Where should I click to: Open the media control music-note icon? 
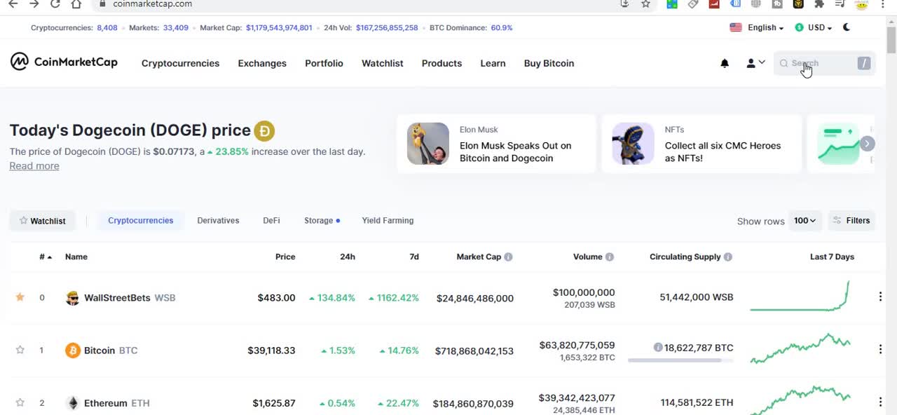pyautogui.click(x=840, y=4)
